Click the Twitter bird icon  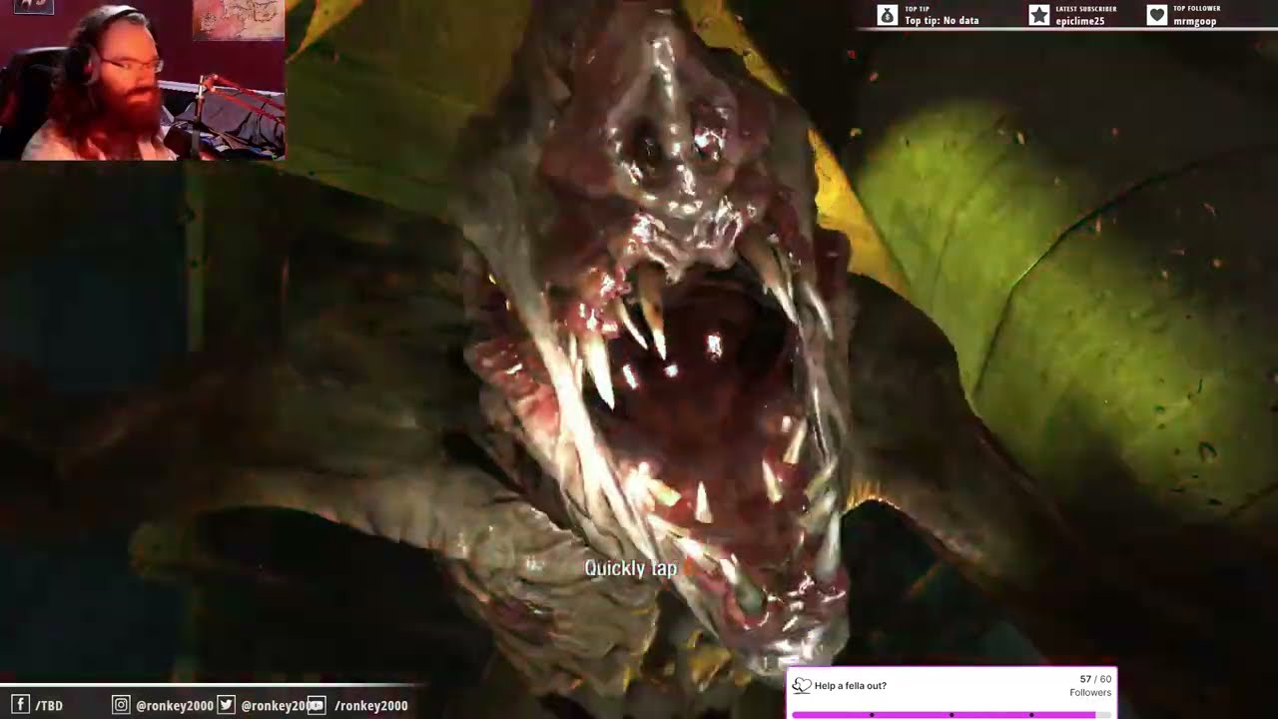[x=226, y=705]
